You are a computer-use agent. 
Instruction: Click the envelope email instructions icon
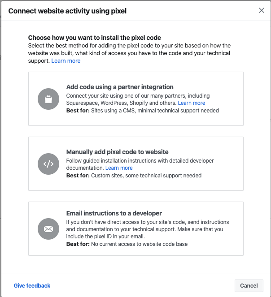(x=48, y=229)
